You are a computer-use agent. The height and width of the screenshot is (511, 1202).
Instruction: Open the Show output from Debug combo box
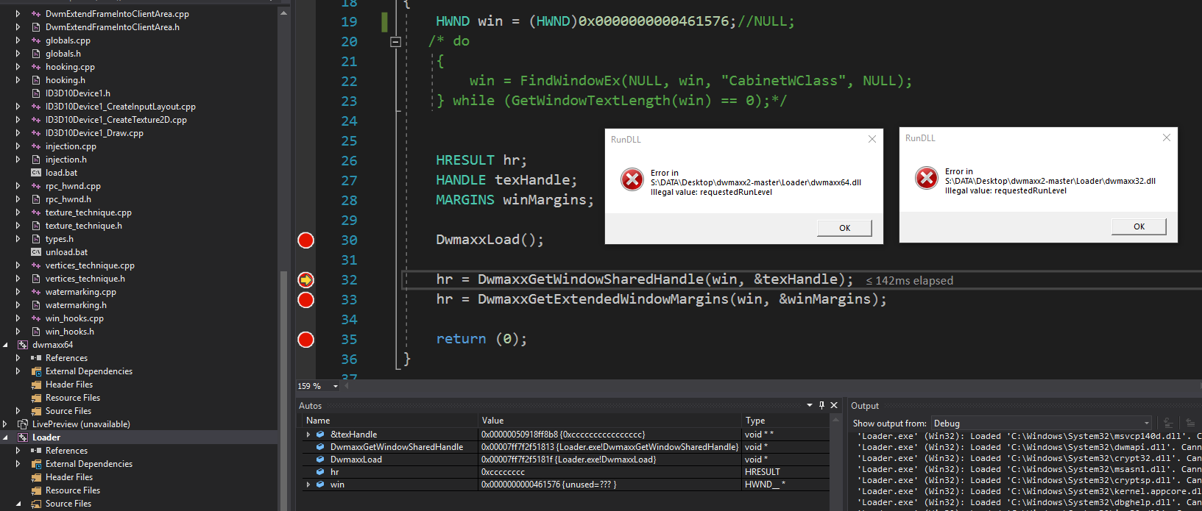click(x=1042, y=424)
